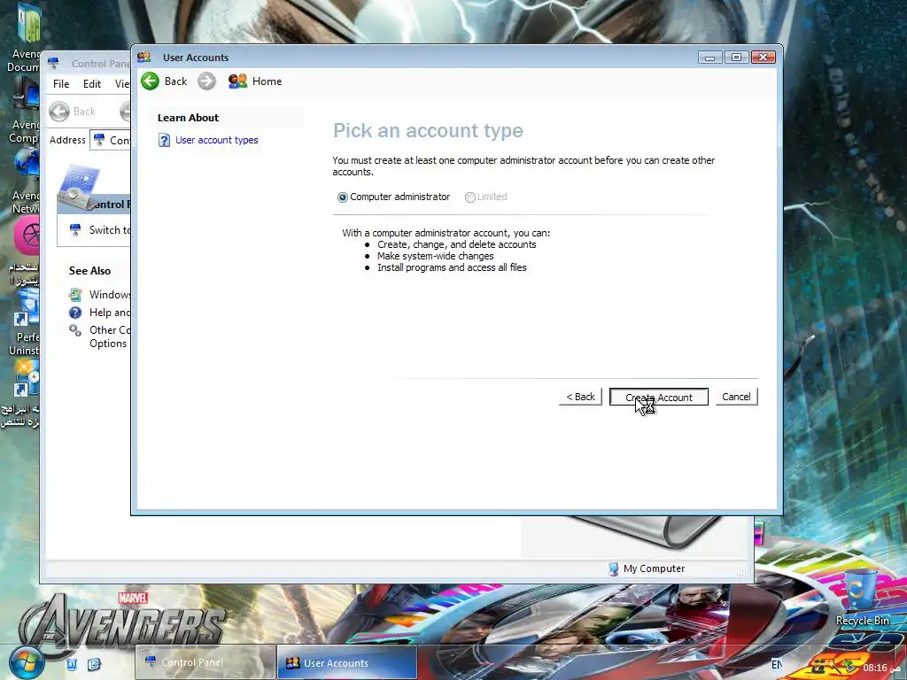This screenshot has width=907, height=680.
Task: Click the second quick launch icon on the taskbar
Action: [x=94, y=664]
